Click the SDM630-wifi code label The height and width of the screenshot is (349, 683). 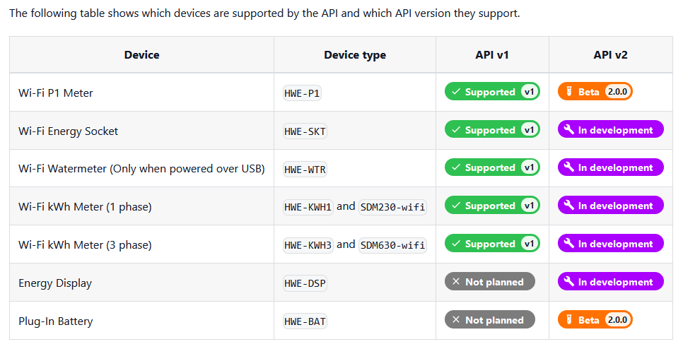point(392,245)
